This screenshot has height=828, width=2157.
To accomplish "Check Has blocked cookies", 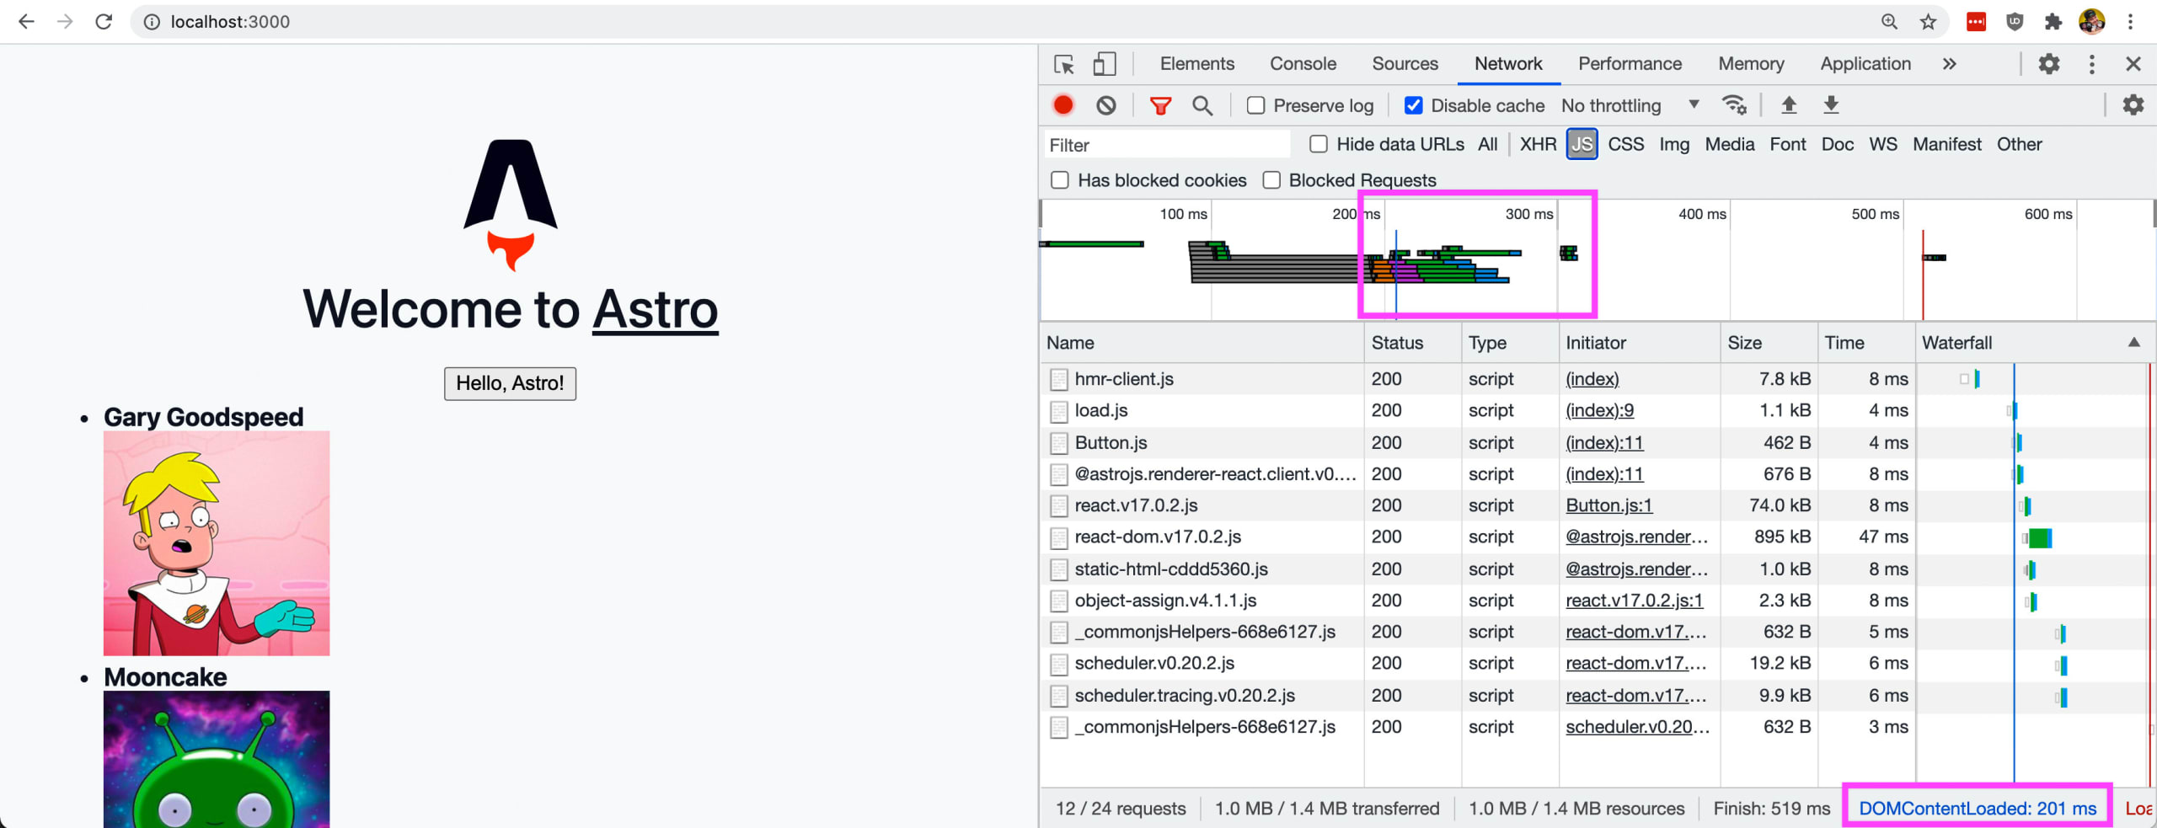I will pyautogui.click(x=1060, y=180).
